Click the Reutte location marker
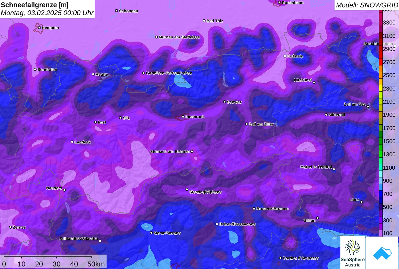Image resolution: width=399 pixels, height=269 pixels. pos(93,74)
